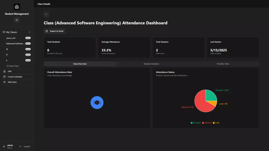Screen dimensions: 269x151
Task: Click the Class Details header title
Action: point(44,4)
